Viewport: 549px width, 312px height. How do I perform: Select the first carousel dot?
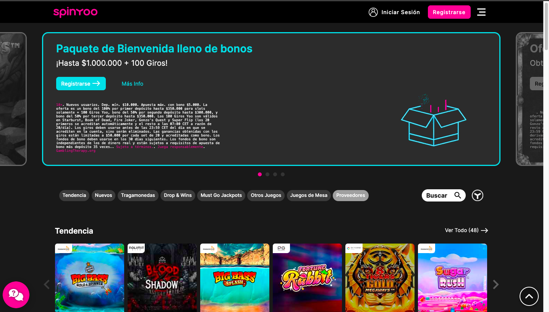(x=260, y=174)
